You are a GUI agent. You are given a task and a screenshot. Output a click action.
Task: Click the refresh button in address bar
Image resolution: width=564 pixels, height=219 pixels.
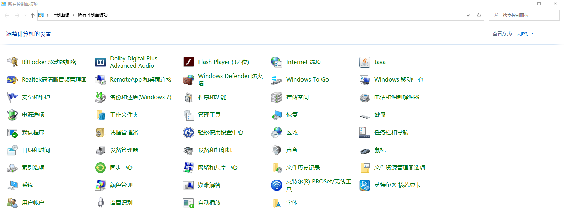[479, 15]
